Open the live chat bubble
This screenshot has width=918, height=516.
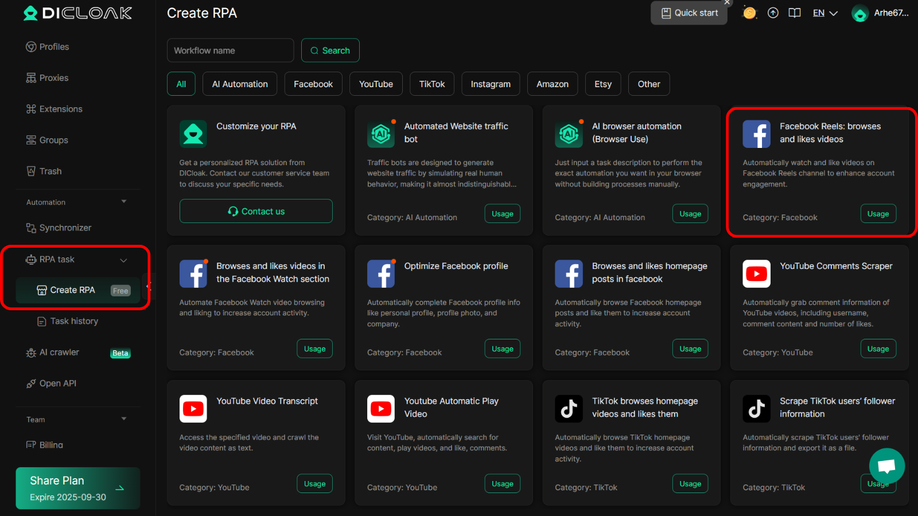click(887, 466)
